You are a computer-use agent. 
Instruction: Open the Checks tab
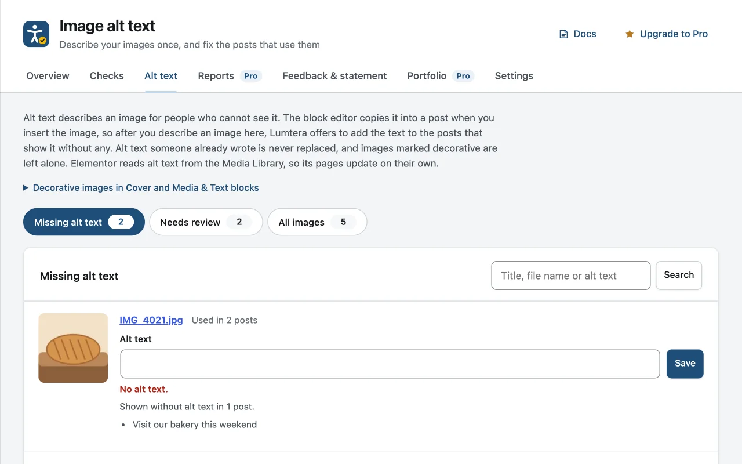pos(107,76)
